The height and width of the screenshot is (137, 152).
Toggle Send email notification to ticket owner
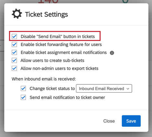tap(23, 97)
